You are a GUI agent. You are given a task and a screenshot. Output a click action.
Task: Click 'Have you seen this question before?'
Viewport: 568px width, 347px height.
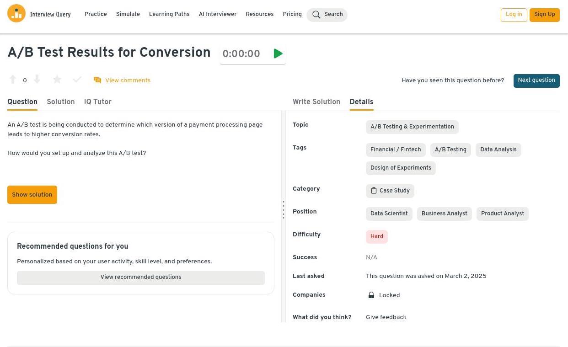(x=452, y=80)
